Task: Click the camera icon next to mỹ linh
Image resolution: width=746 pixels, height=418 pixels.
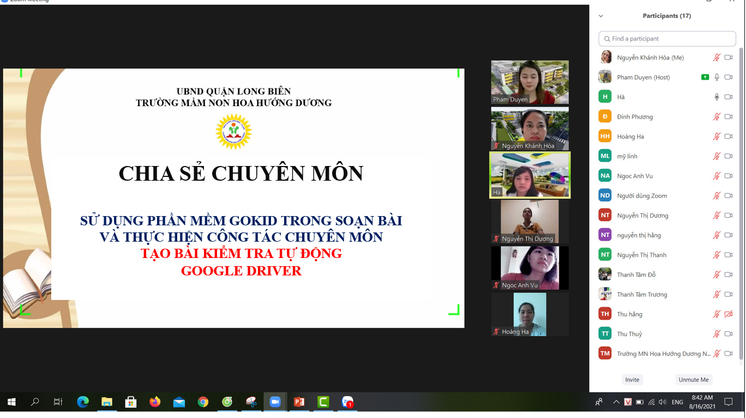Action: [729, 156]
